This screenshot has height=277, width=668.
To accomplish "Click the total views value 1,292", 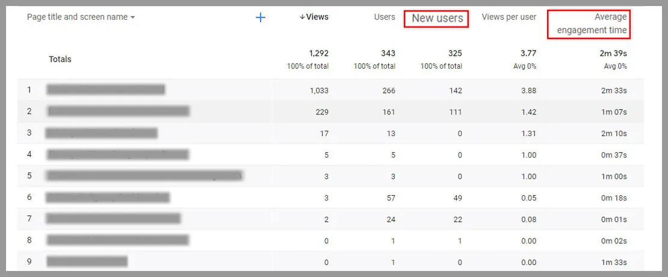I will tap(319, 53).
